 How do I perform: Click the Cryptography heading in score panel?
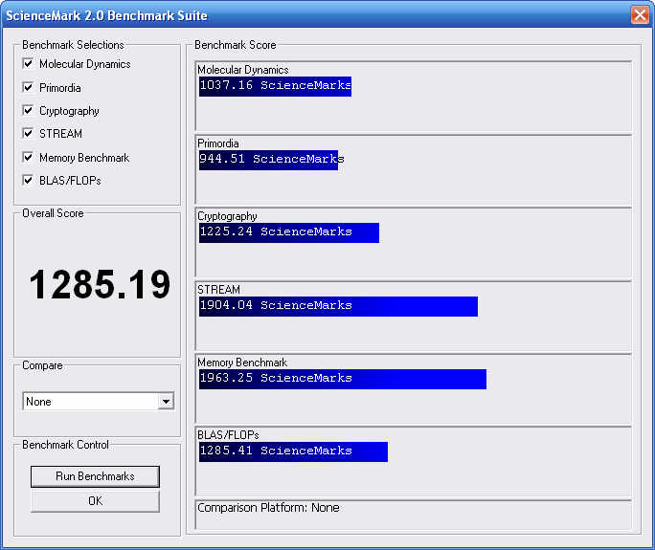coord(227,216)
